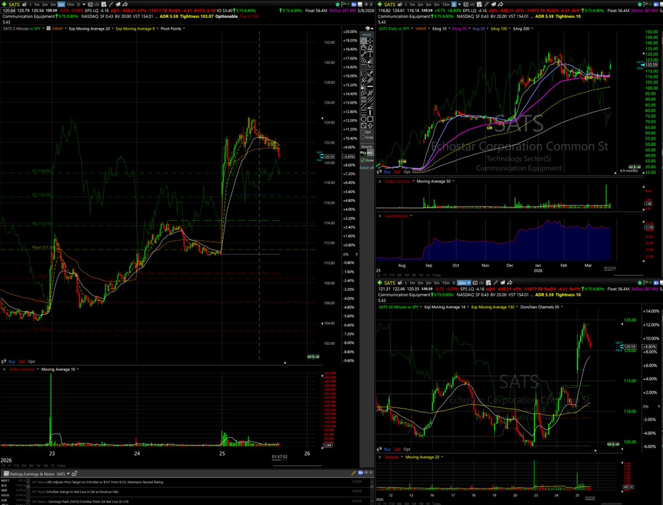Switch 5-minute chart to 1m timeframe
The image size is (663, 505).
point(36,4)
